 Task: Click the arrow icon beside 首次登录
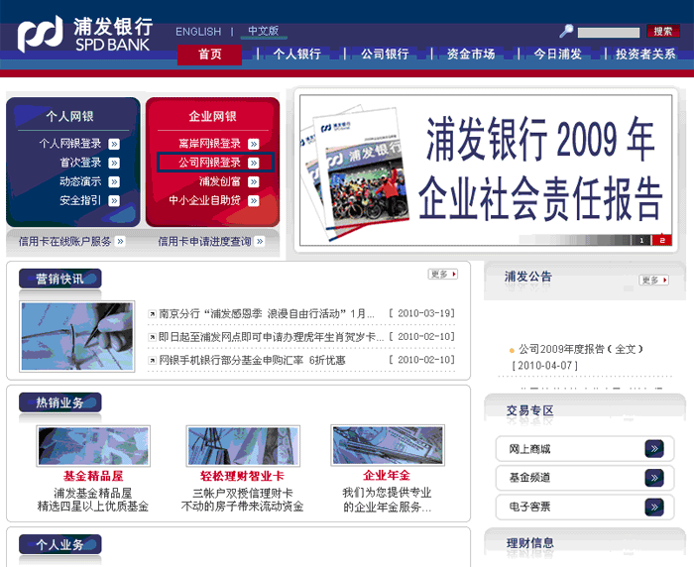(x=114, y=163)
